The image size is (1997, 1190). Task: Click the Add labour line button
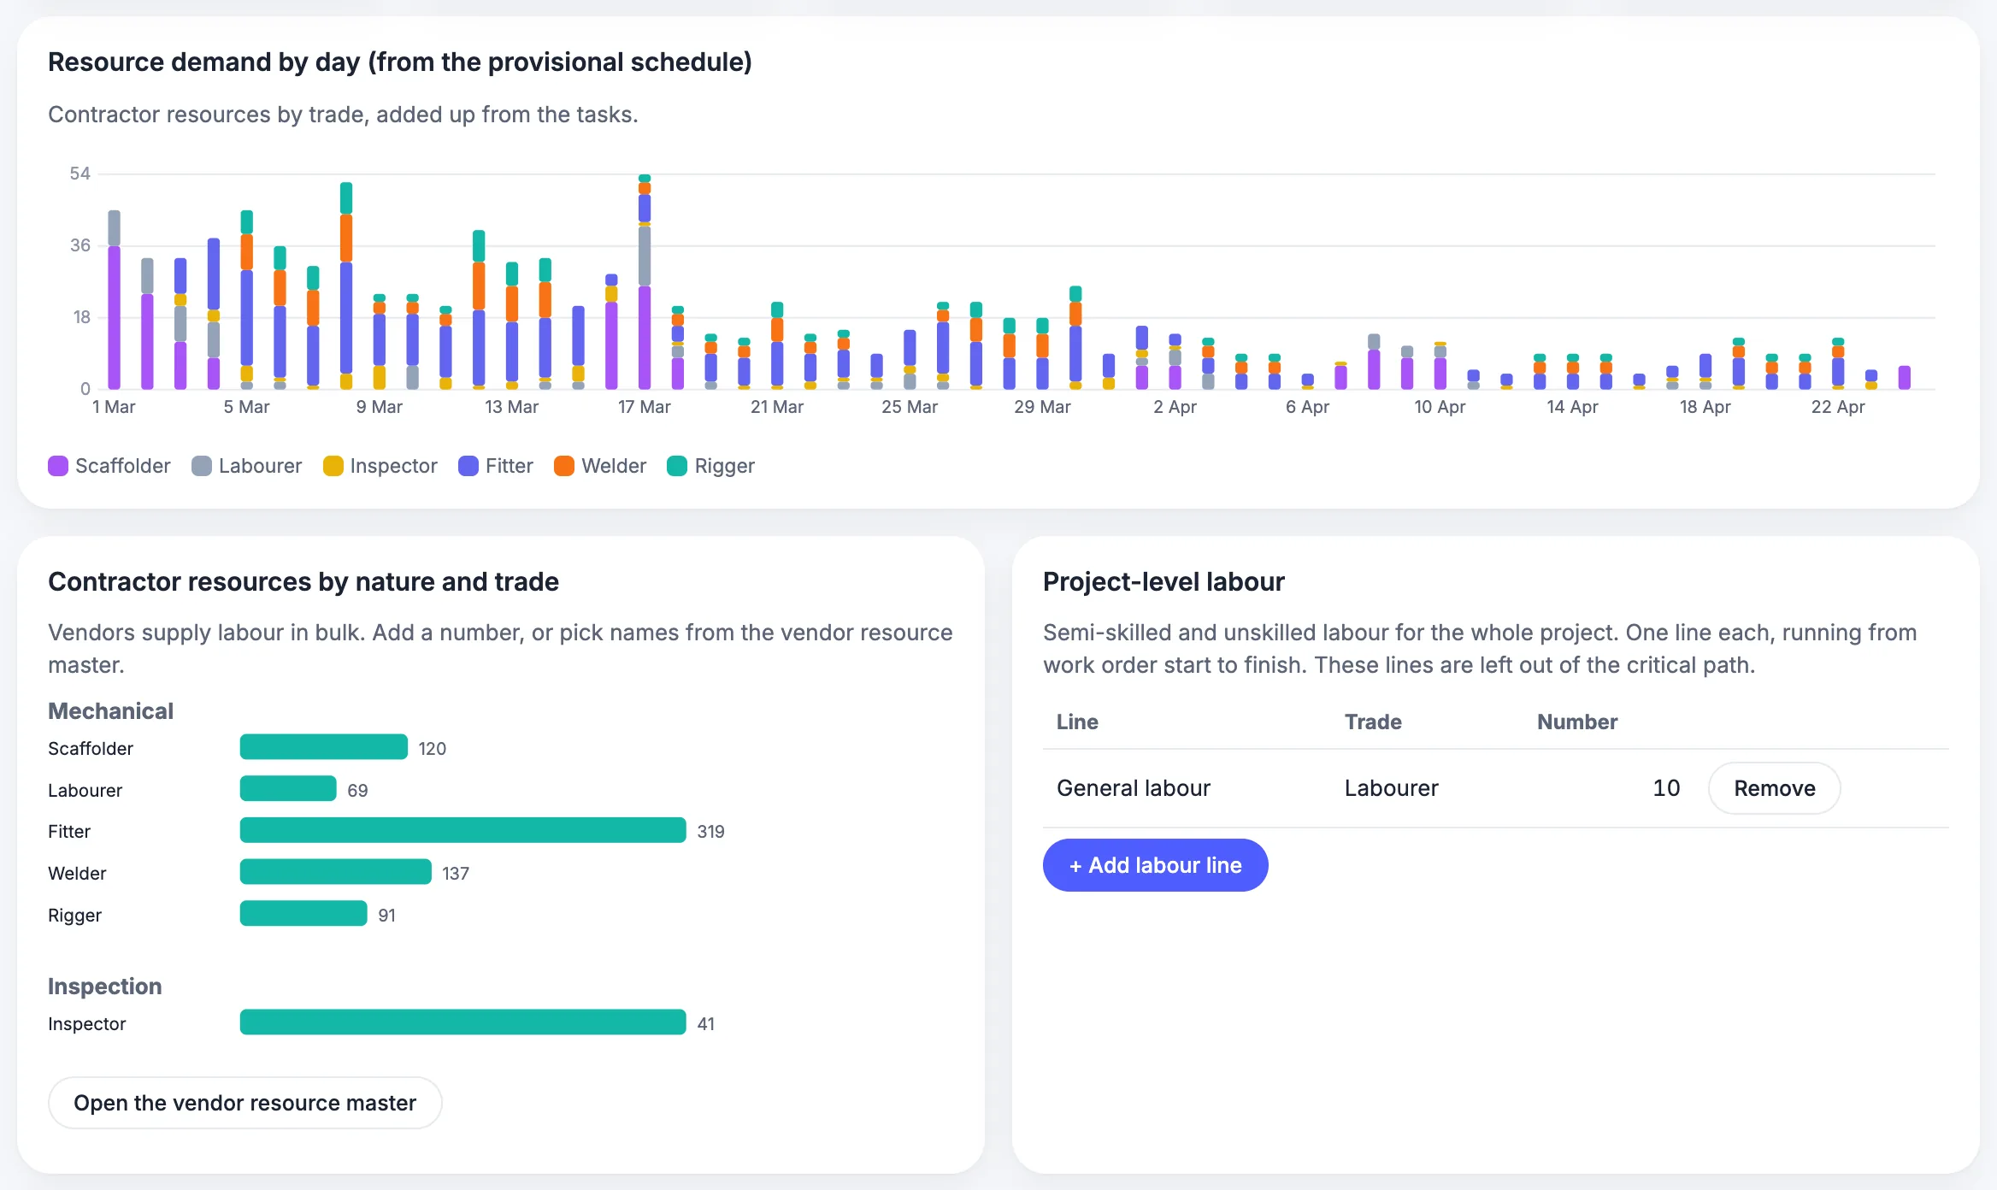click(1155, 865)
